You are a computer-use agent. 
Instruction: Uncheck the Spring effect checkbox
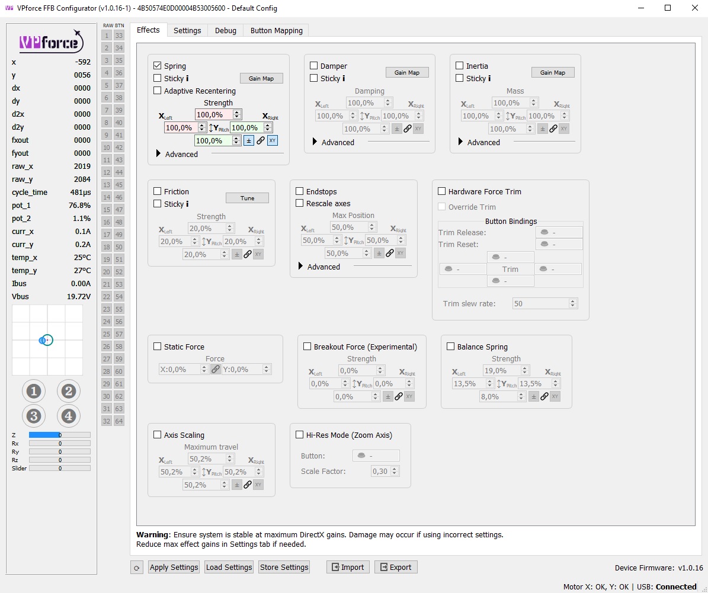pyautogui.click(x=157, y=66)
